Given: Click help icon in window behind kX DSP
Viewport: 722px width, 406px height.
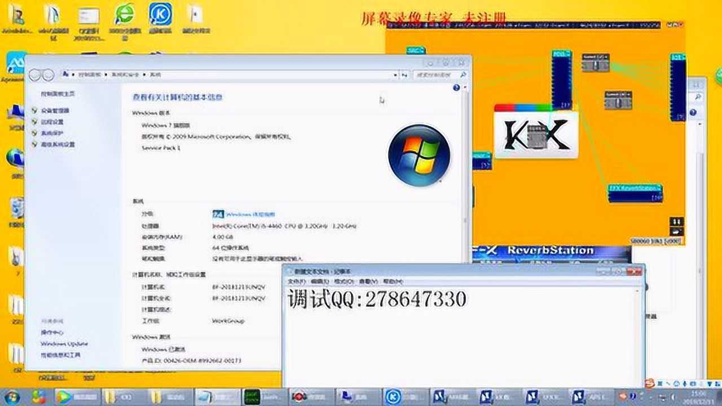Looking at the screenshot, I should tap(693, 112).
